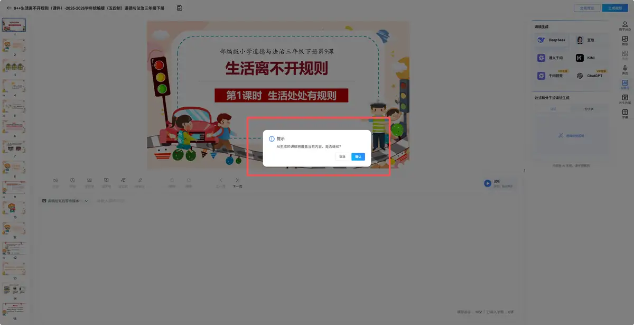This screenshot has height=325, width=634.
Task: Switch to the 分子式 tab
Action: pyautogui.click(x=589, y=109)
